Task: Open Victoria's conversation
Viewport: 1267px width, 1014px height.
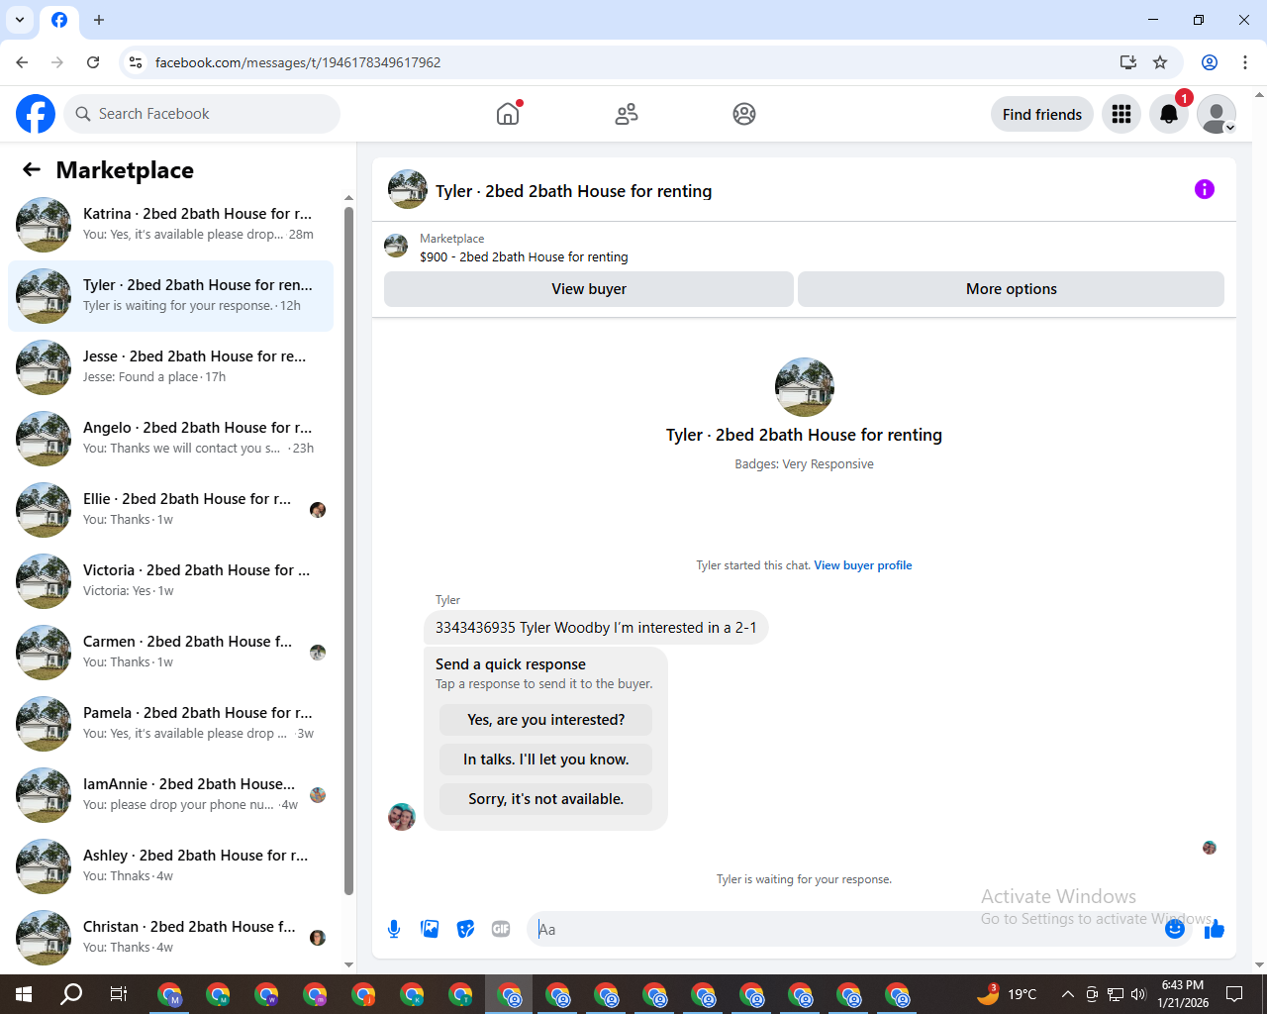Action: [170, 581]
